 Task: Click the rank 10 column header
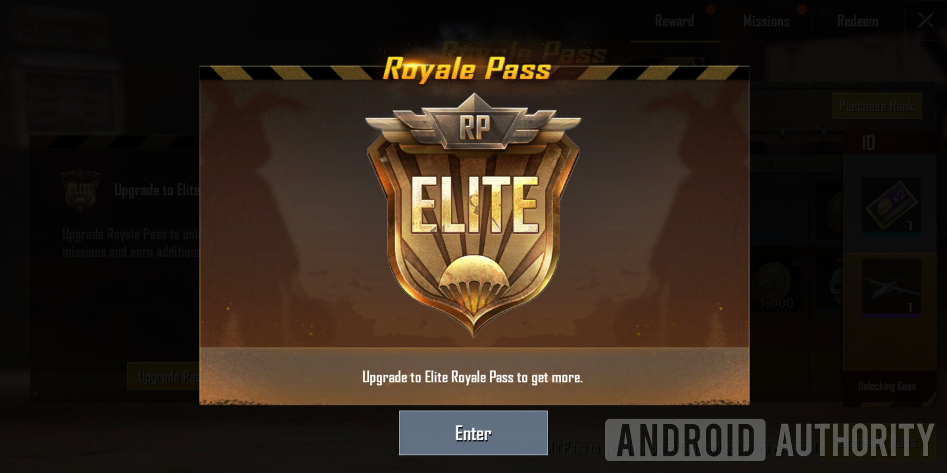[868, 143]
